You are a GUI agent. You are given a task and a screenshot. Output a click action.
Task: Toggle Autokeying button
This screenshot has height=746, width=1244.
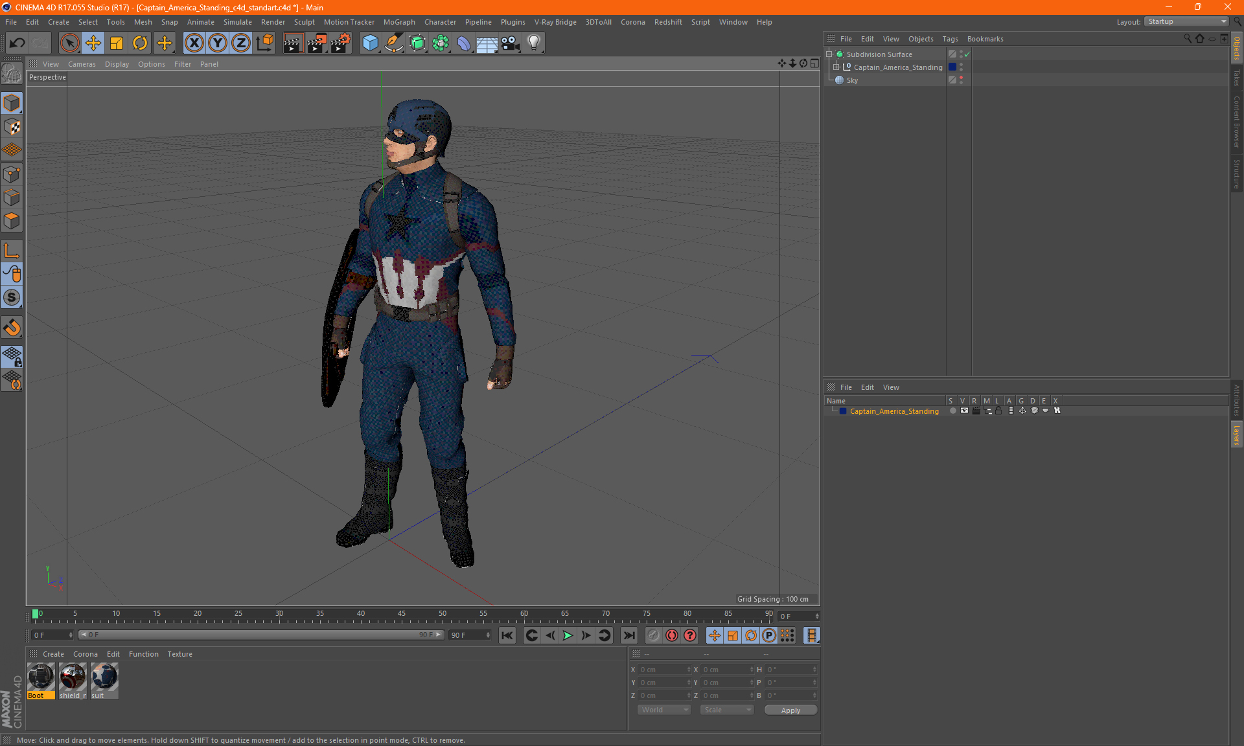(672, 635)
